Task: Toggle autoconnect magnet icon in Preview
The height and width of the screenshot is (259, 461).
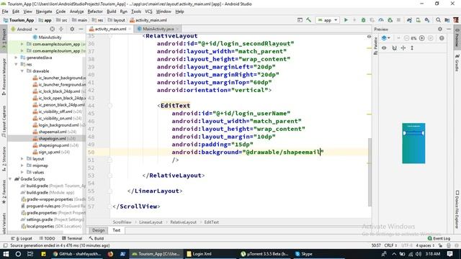Action: 394,48
